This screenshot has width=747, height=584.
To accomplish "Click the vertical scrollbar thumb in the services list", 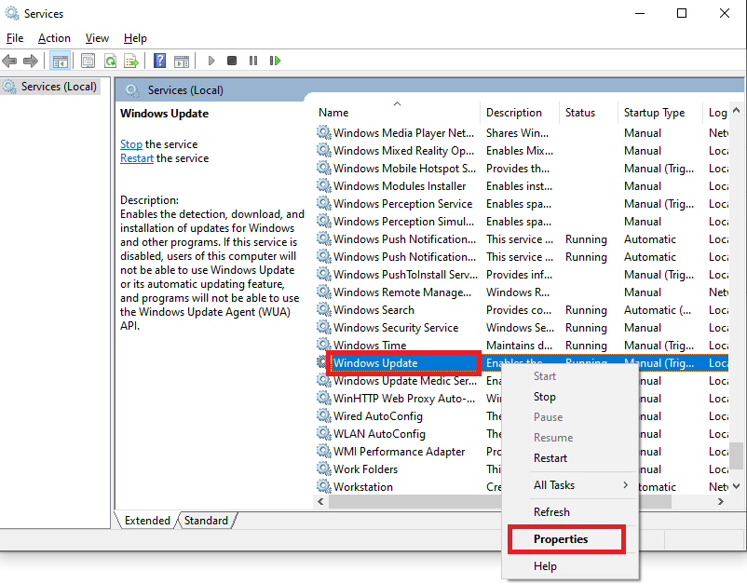I will (736, 454).
